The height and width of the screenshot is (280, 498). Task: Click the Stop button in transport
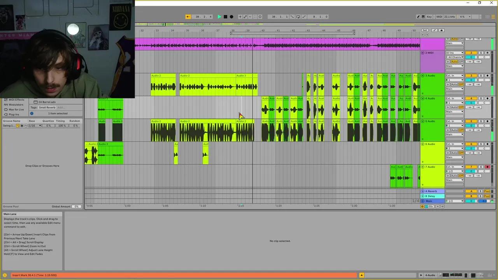pos(225,17)
